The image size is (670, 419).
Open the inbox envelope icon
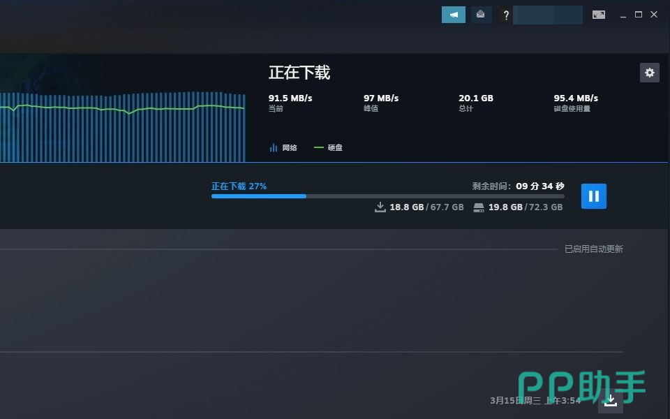(481, 15)
